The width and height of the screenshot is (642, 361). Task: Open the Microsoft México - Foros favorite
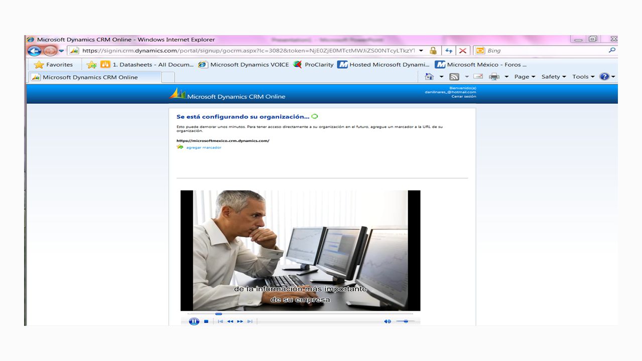(481, 65)
